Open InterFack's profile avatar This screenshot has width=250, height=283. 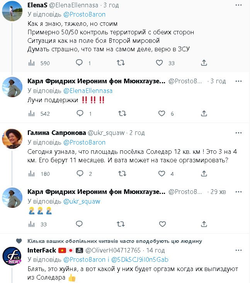coord(12,256)
